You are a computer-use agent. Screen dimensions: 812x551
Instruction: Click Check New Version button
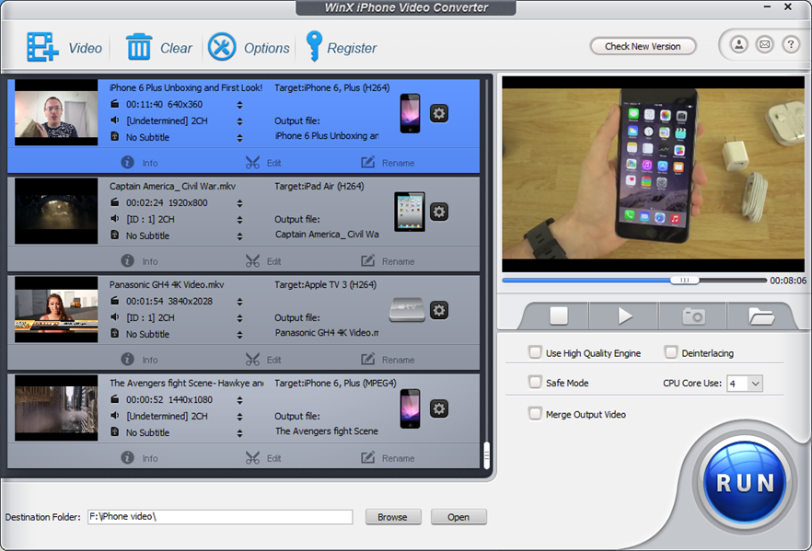pyautogui.click(x=643, y=46)
